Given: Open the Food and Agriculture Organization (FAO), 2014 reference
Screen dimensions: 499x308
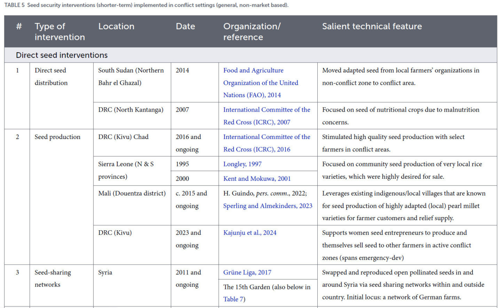Looking at the screenshot, I should pyautogui.click(x=260, y=83).
